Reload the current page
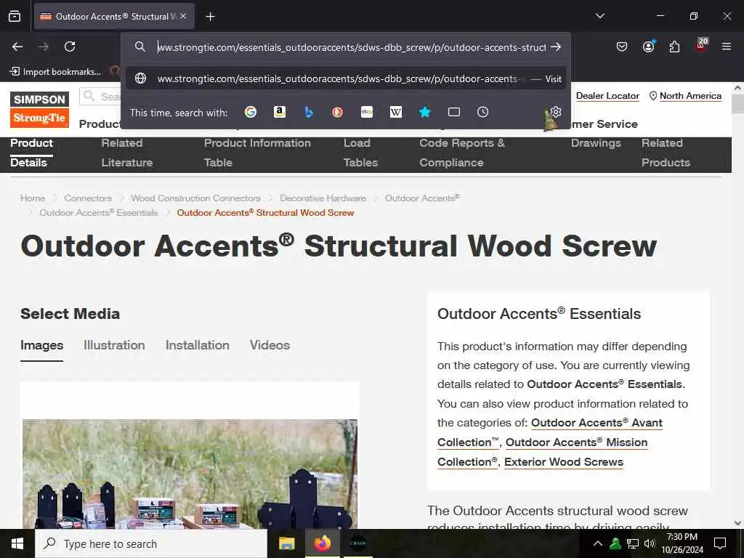The height and width of the screenshot is (558, 744). click(70, 46)
